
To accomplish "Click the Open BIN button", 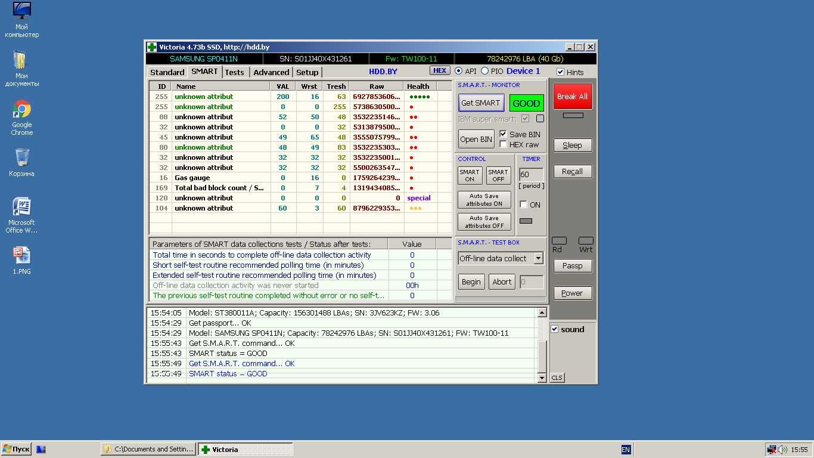I will tap(476, 139).
